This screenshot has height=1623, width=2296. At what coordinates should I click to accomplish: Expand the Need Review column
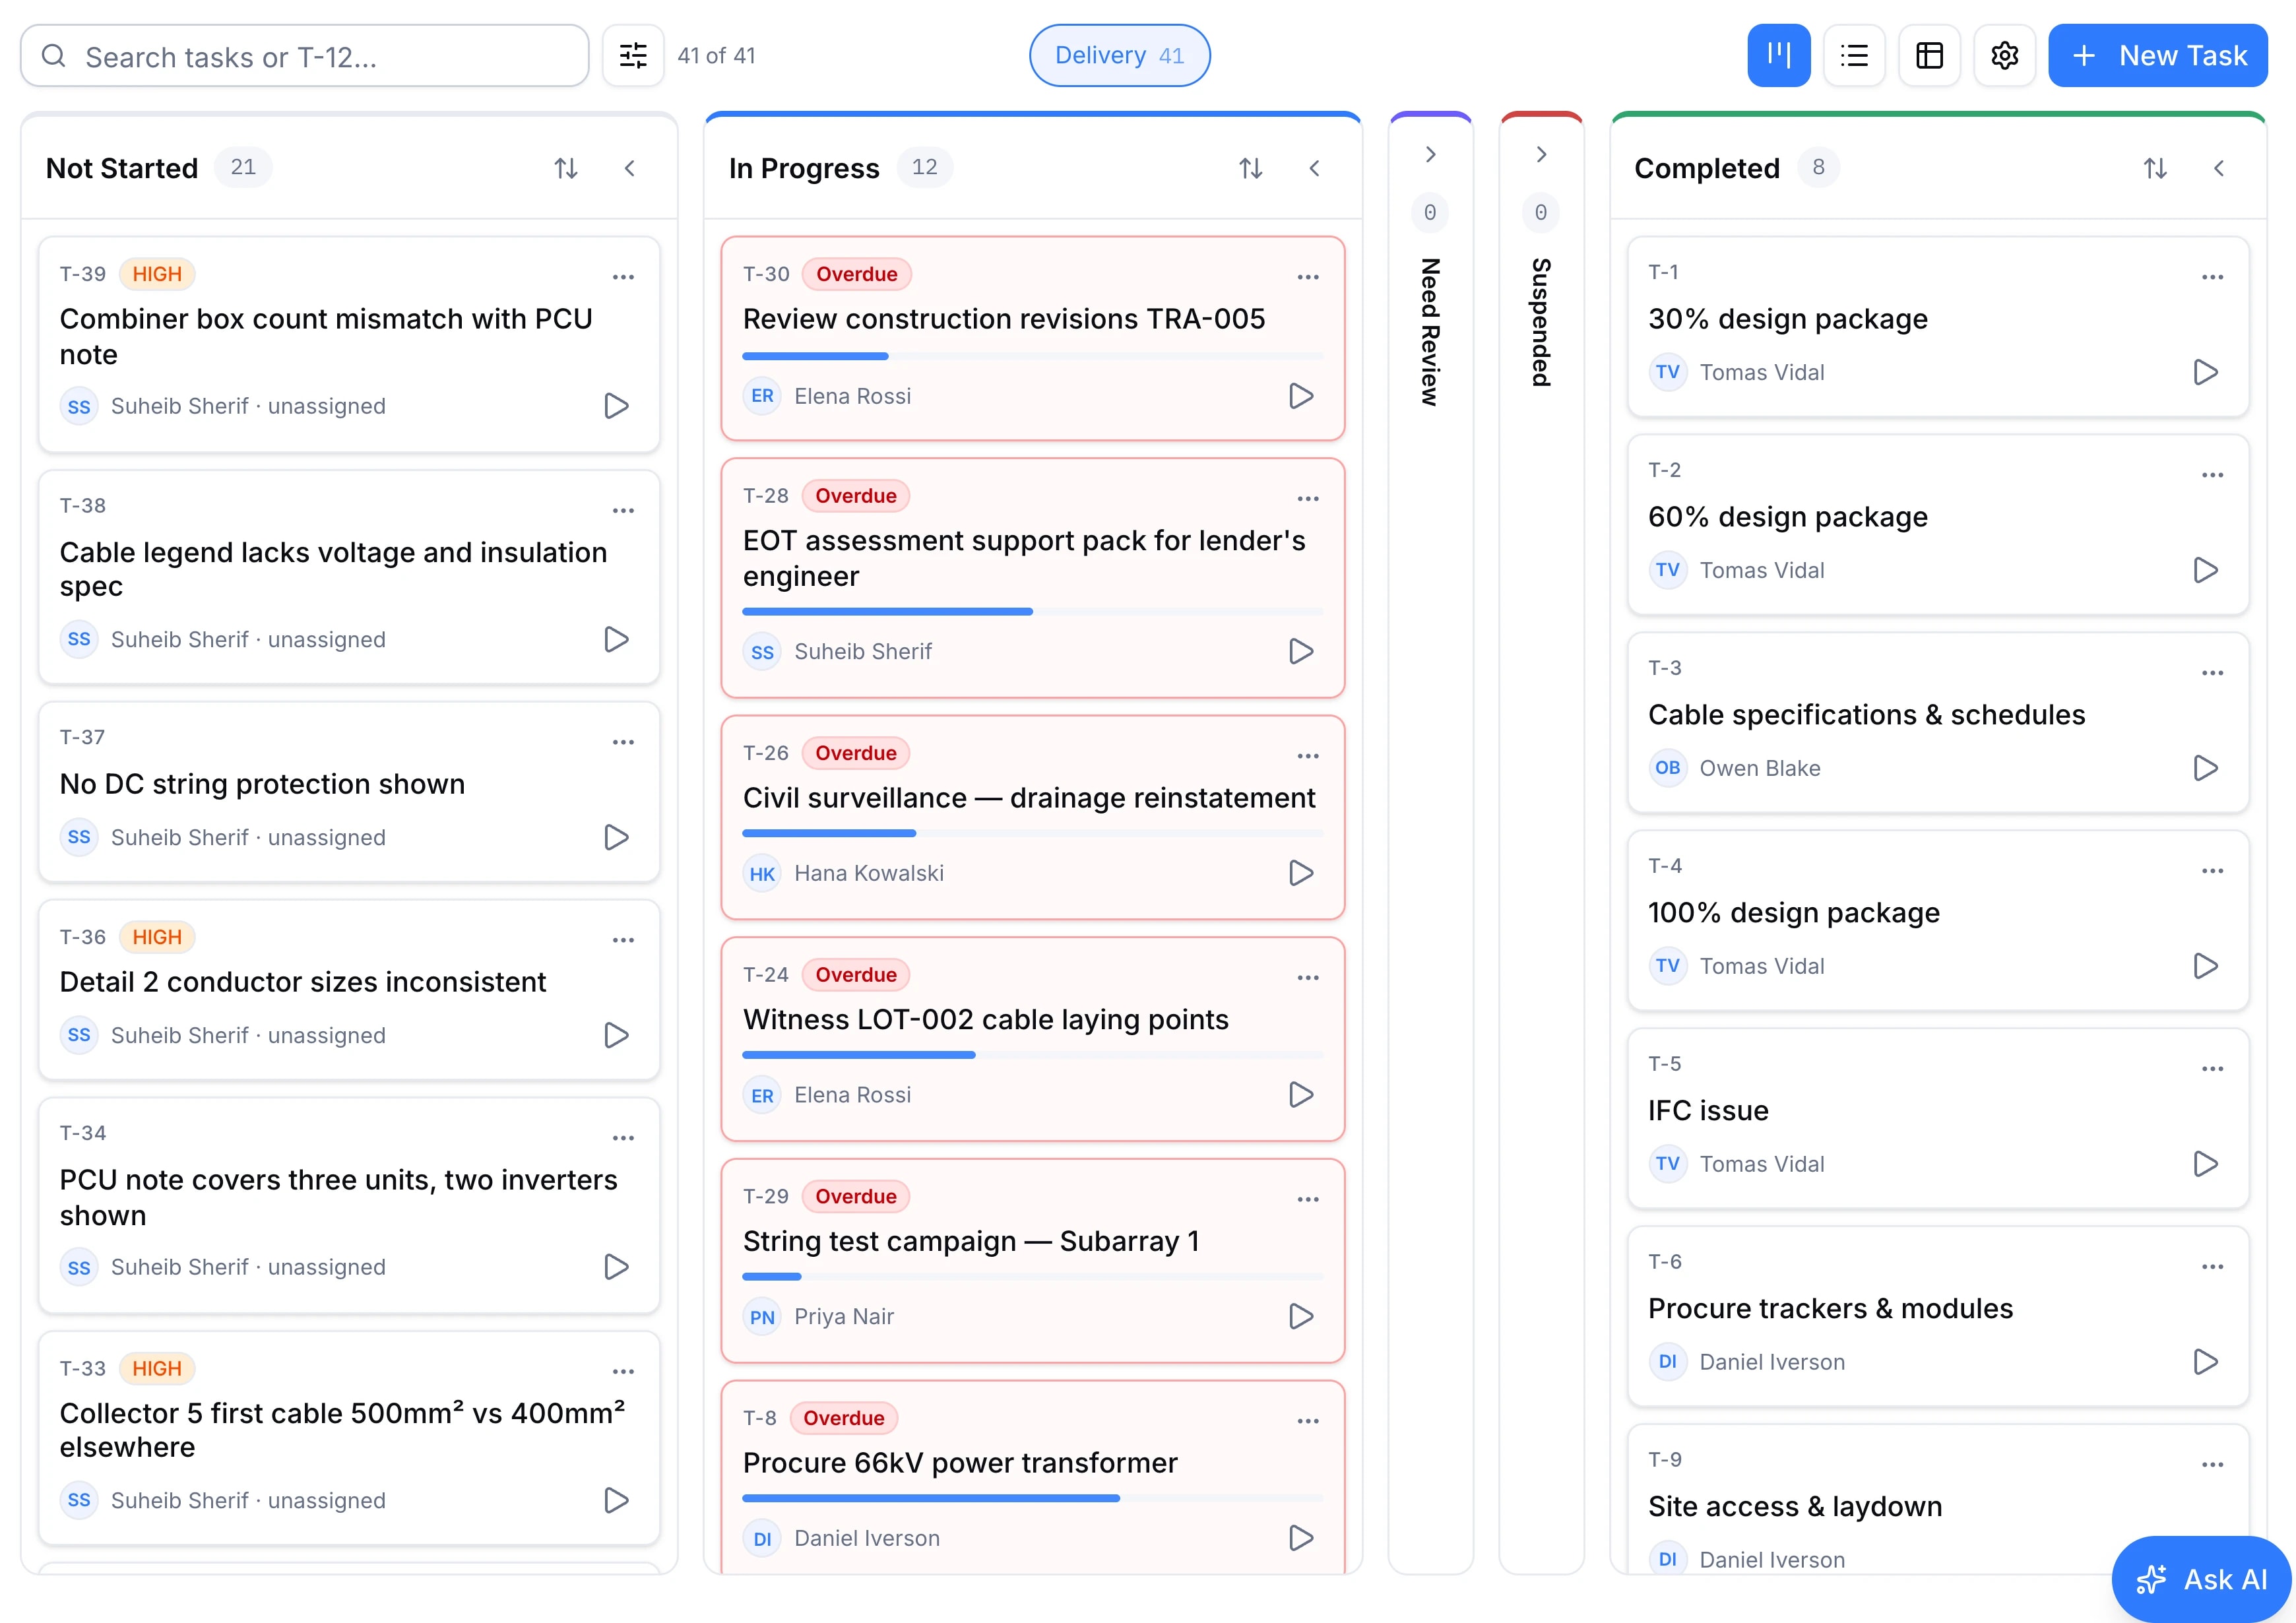(x=1430, y=154)
